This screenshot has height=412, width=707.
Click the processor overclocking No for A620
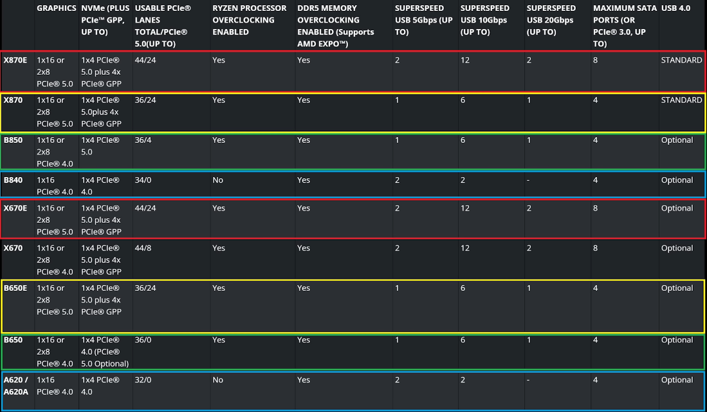click(218, 380)
